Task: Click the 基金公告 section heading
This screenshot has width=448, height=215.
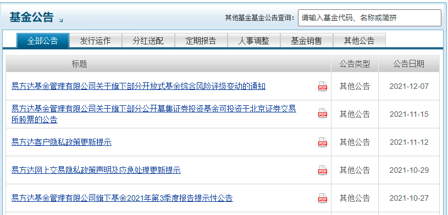Action: coord(31,18)
